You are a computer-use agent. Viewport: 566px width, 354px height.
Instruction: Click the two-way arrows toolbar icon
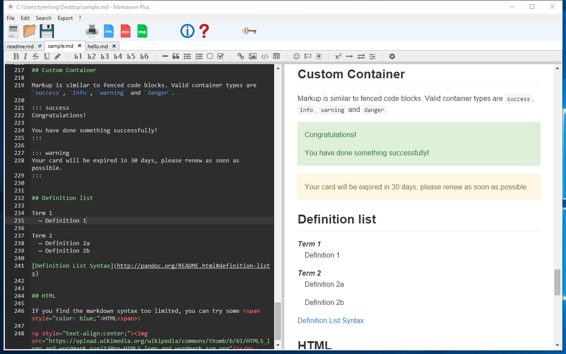tap(361, 56)
